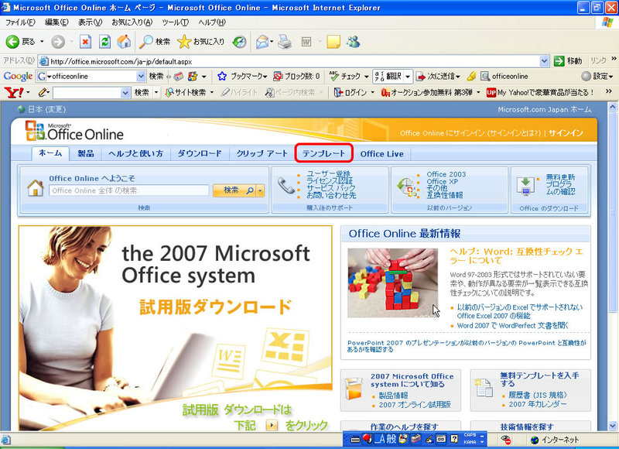Open the お気に入り star Favorites button
The height and width of the screenshot is (449, 619).
point(201,42)
